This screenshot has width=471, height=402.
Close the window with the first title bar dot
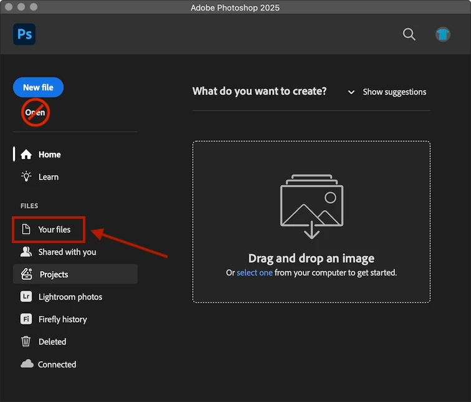(x=9, y=7)
